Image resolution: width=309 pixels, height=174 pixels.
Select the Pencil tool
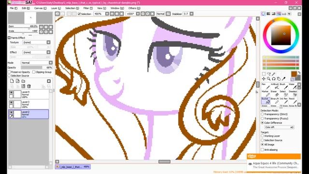(x=293, y=101)
